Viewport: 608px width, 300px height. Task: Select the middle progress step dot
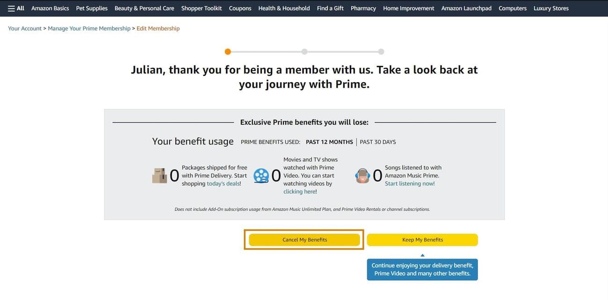click(304, 51)
